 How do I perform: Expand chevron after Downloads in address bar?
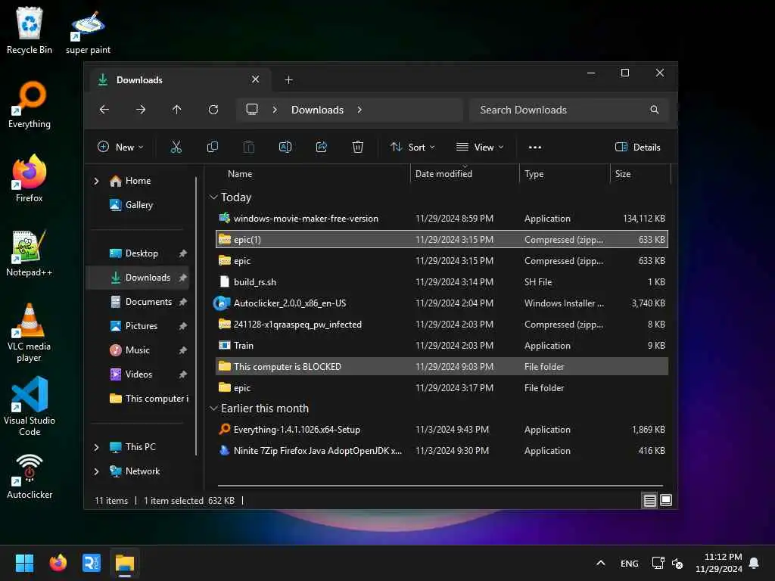point(359,110)
